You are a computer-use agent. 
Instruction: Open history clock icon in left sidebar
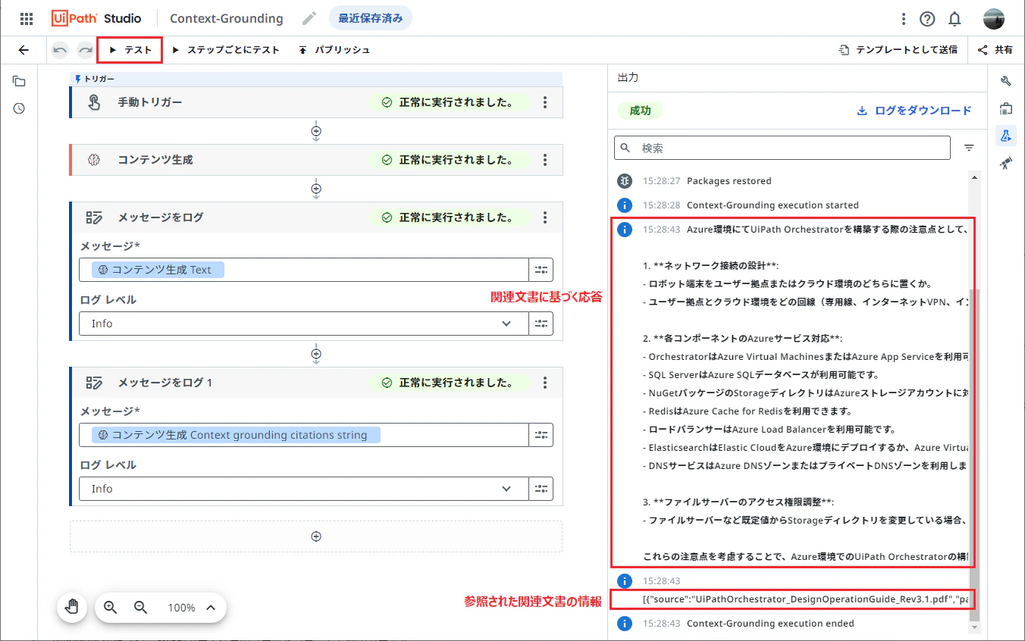19,108
